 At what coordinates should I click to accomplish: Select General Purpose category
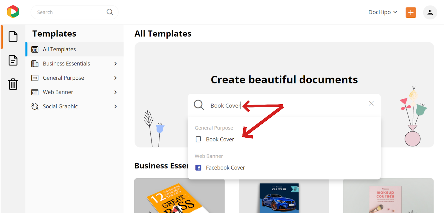74,78
